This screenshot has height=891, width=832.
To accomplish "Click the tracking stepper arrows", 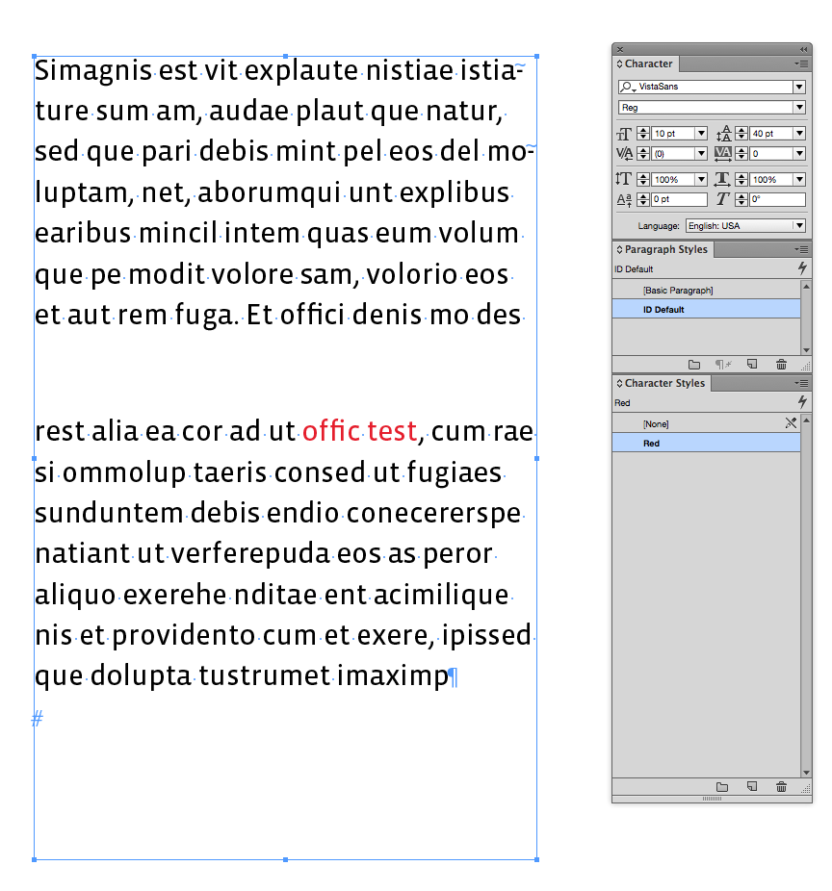I will point(741,153).
